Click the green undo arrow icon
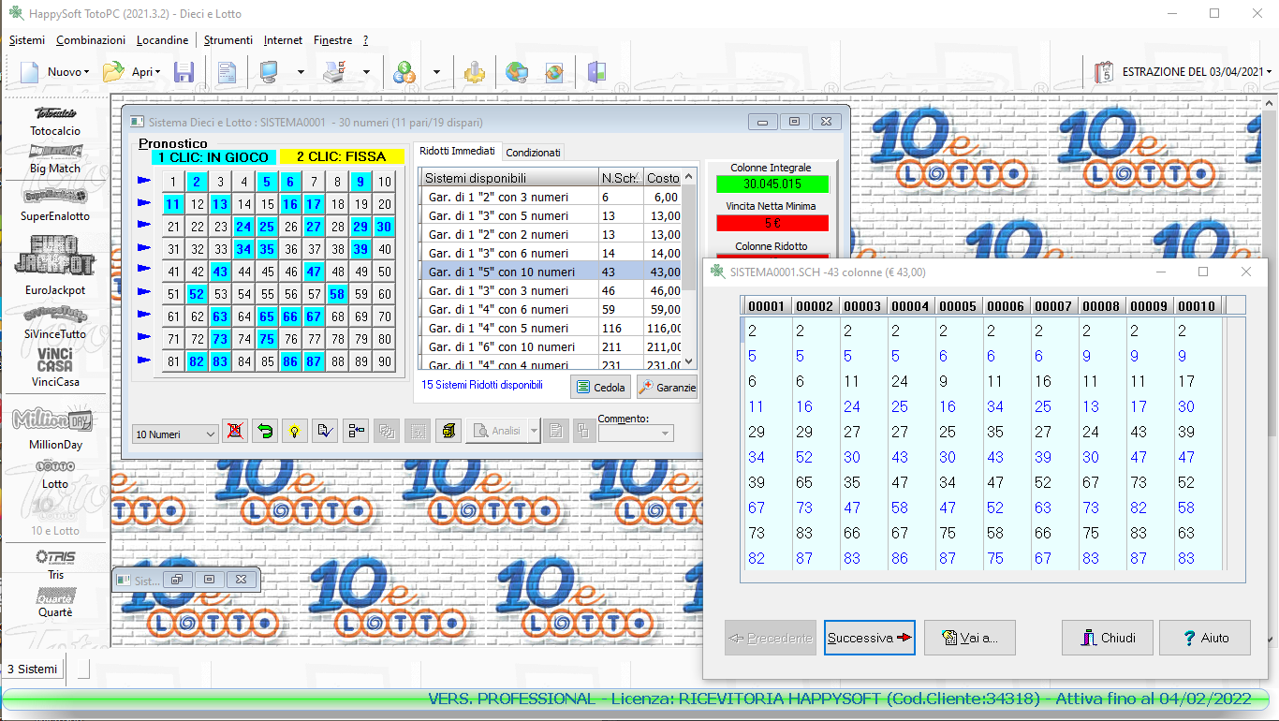The width and height of the screenshot is (1279, 721). [x=265, y=432]
